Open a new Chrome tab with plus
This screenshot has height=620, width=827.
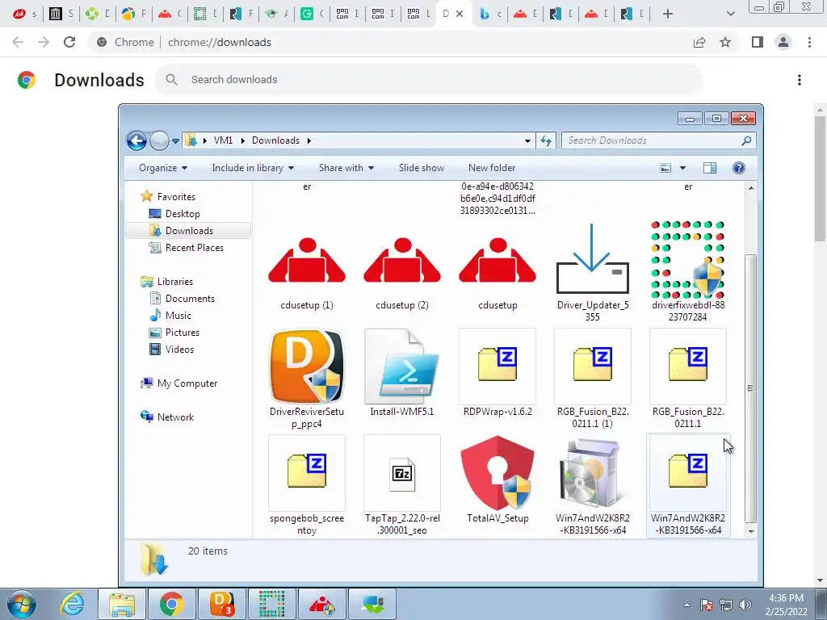click(x=668, y=14)
